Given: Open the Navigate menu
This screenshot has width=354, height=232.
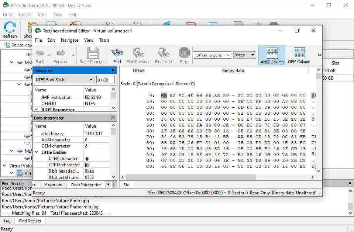Looking at the screenshot, I should 69,40.
